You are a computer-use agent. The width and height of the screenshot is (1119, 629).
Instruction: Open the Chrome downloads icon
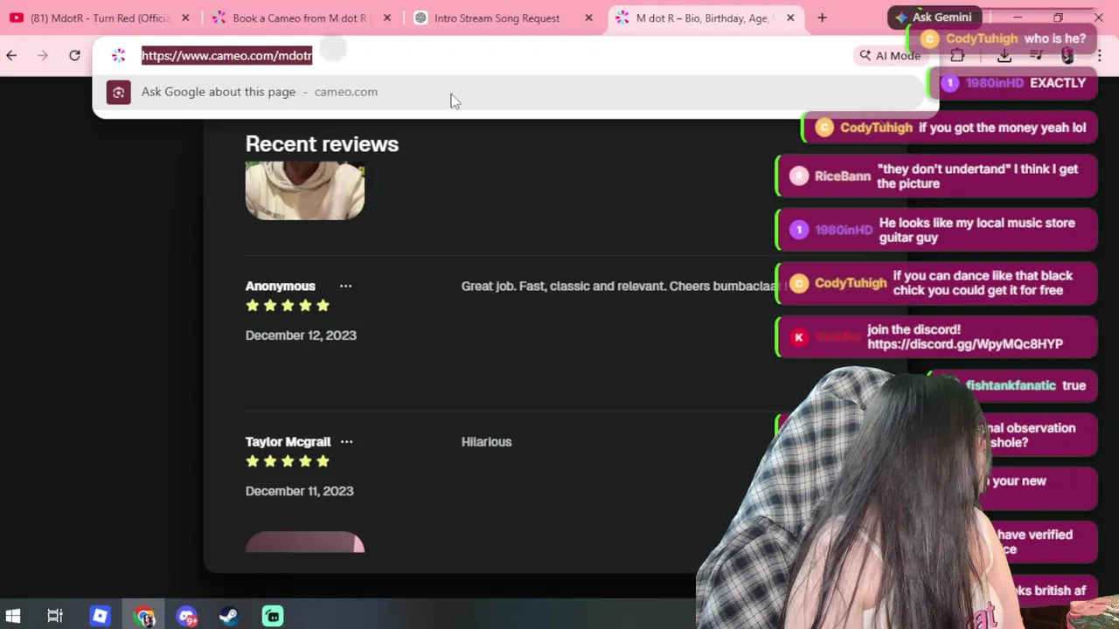[x=1004, y=55]
